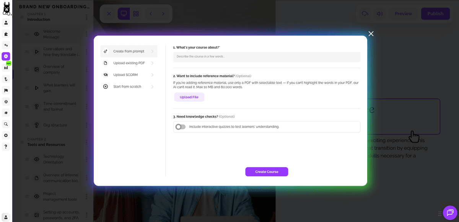Expand the Start from scratch chevron
The image size is (459, 222).
pyautogui.click(x=153, y=86)
